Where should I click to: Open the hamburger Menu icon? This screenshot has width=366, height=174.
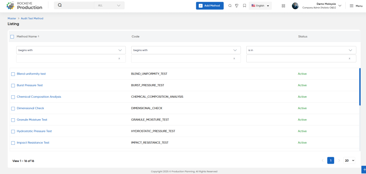tap(352, 6)
